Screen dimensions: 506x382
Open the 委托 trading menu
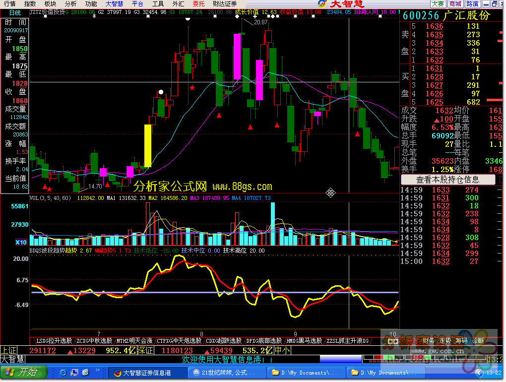click(x=198, y=4)
